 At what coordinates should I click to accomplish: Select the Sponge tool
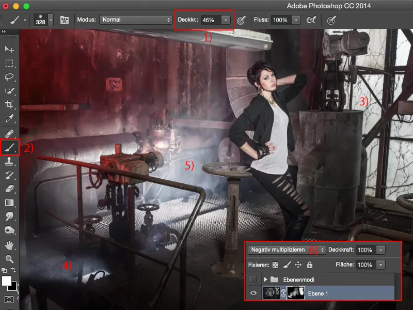tap(9, 230)
